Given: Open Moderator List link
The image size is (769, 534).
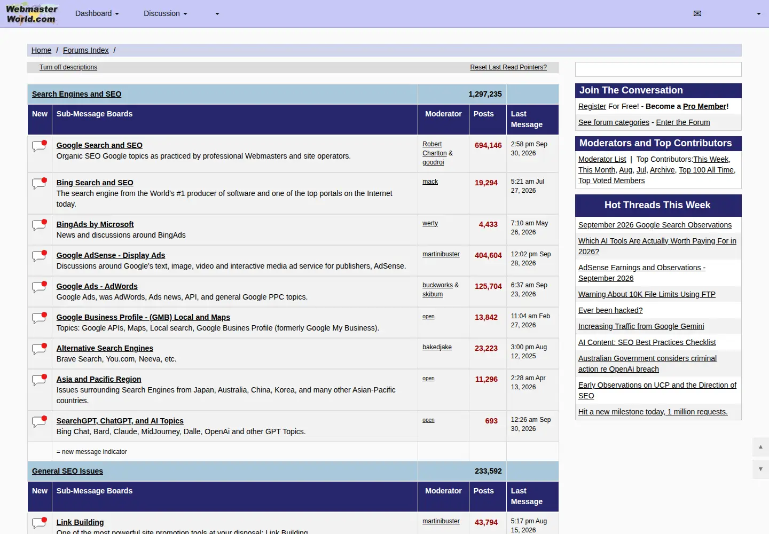Looking at the screenshot, I should click(602, 159).
